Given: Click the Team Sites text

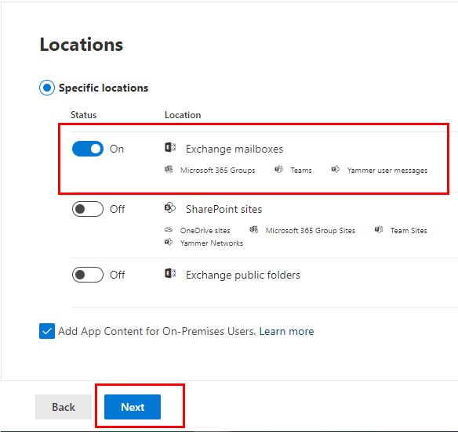Looking at the screenshot, I should coord(409,231).
